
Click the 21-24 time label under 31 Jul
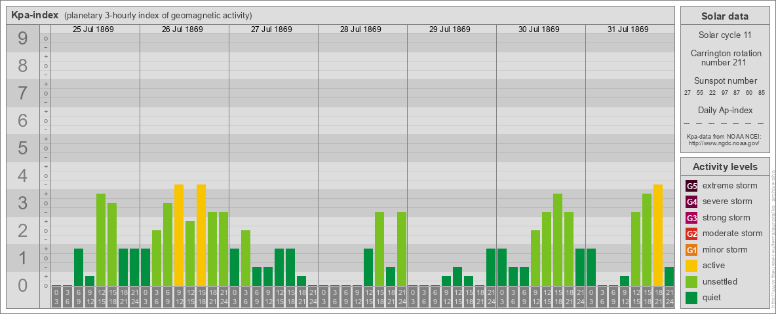669,298
